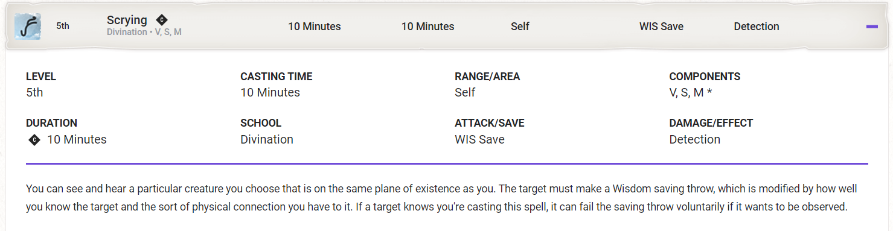Click the Scrying spell name in the header
Viewport: 893px width, 231px height.
(127, 20)
